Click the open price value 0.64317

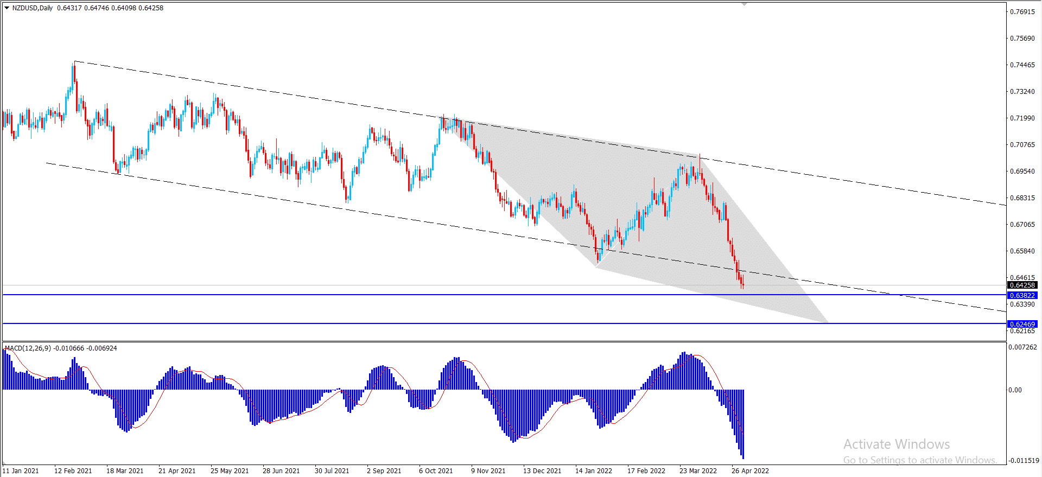69,8
